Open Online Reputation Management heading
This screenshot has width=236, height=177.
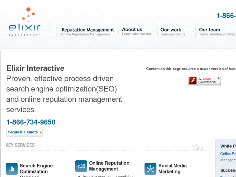pyautogui.click(x=109, y=166)
